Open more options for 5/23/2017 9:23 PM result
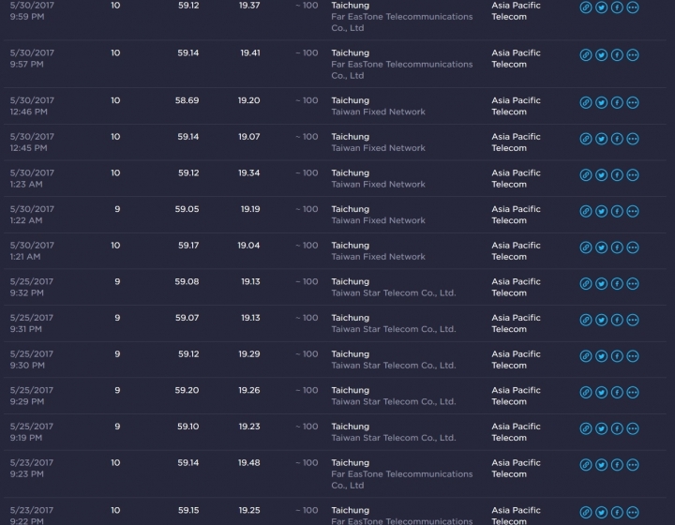 633,464
